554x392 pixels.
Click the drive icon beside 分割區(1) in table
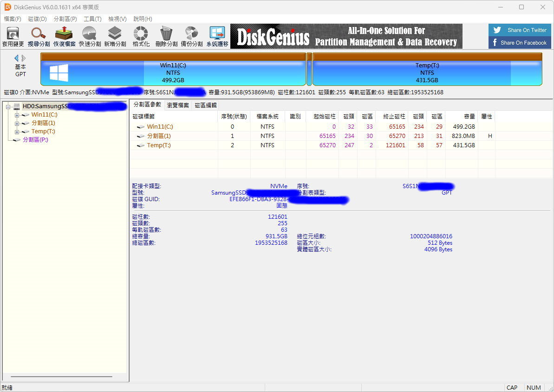click(x=141, y=136)
